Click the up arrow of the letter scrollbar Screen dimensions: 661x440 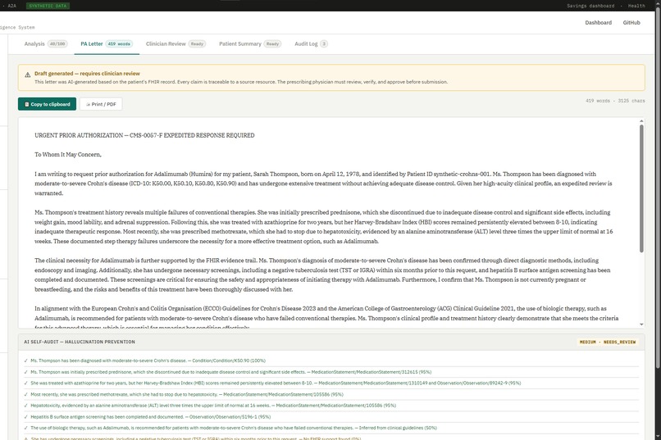point(641,121)
